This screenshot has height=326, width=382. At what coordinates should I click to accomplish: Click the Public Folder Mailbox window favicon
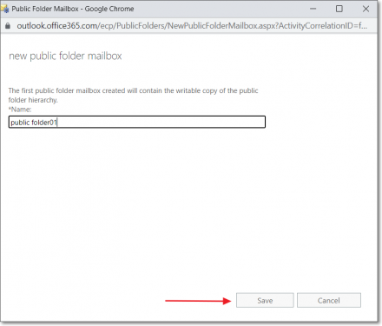(5, 9)
